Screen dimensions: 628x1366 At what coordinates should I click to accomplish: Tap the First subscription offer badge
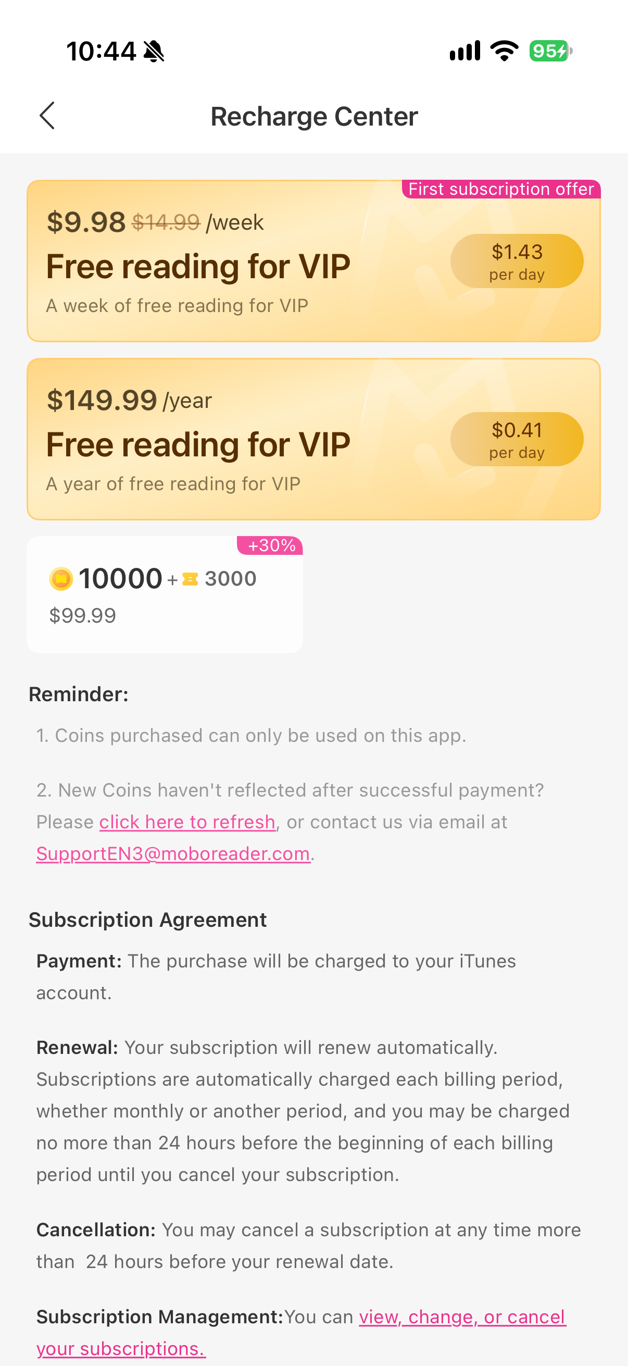pos(501,189)
